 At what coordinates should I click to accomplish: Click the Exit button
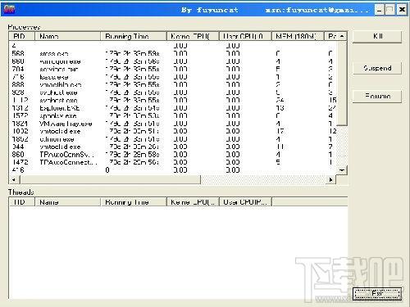click(x=377, y=293)
